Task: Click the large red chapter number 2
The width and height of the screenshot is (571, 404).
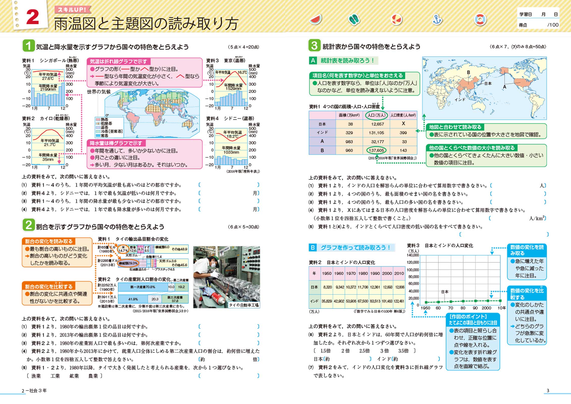Action: [33, 17]
